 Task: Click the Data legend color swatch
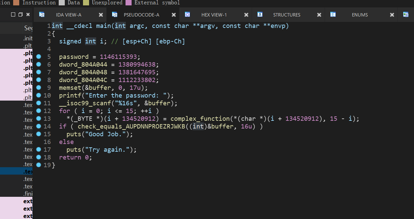point(61,3)
